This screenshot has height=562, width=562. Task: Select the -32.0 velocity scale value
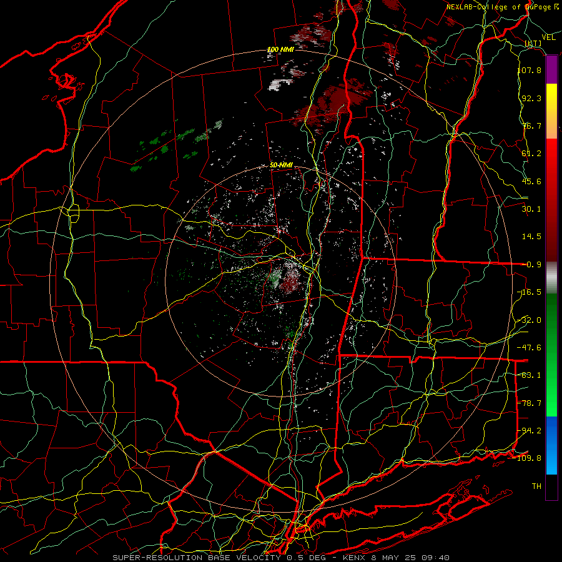click(530, 320)
